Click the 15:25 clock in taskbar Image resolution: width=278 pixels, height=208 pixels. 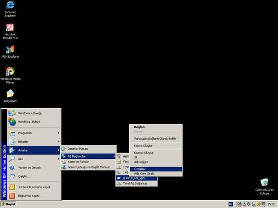271,204
